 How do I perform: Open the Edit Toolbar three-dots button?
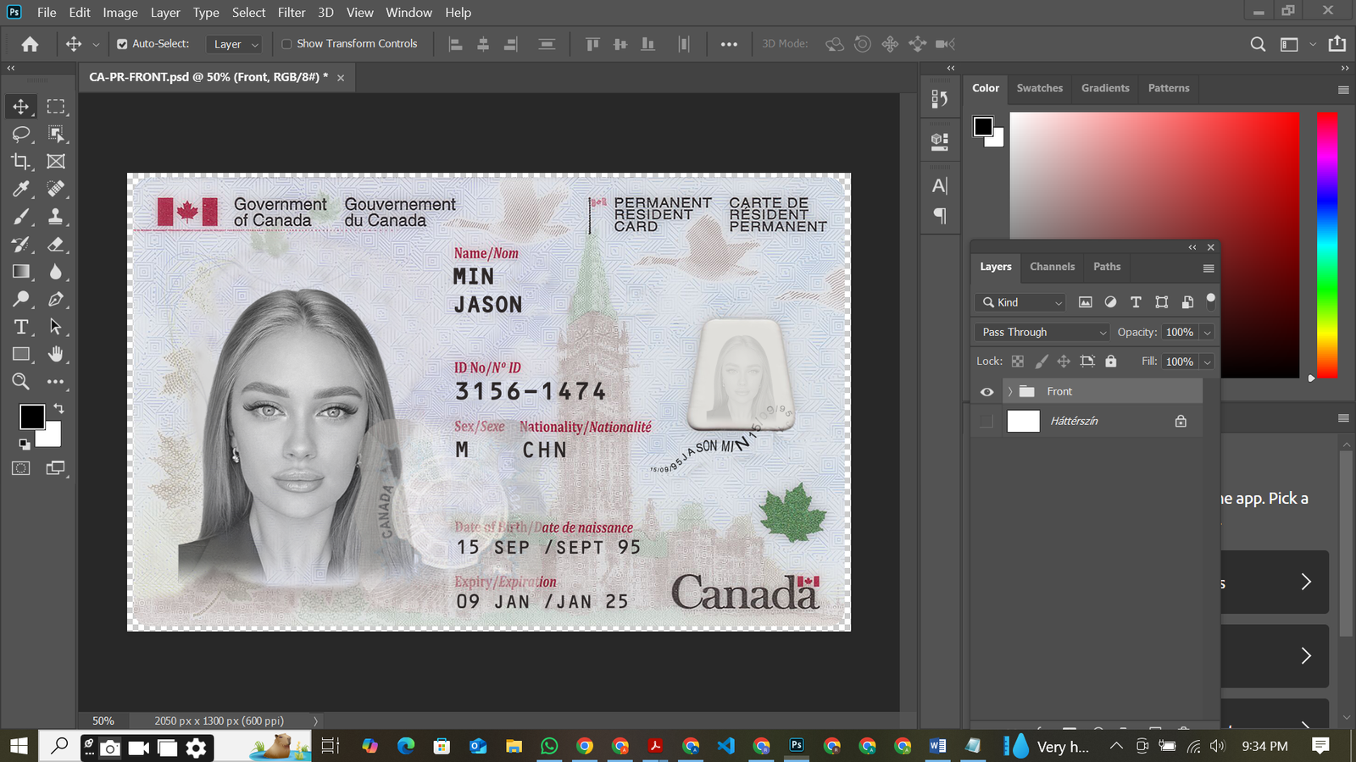click(56, 382)
